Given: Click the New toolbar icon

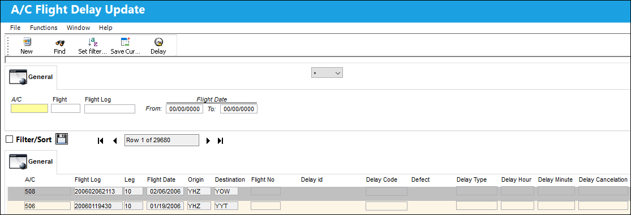Looking at the screenshot, I should point(27,42).
